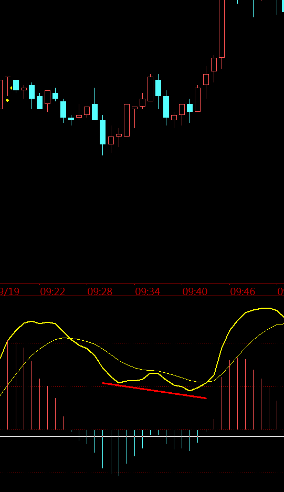Click the longest cyan MACD histogram bar

[x=119, y=453]
